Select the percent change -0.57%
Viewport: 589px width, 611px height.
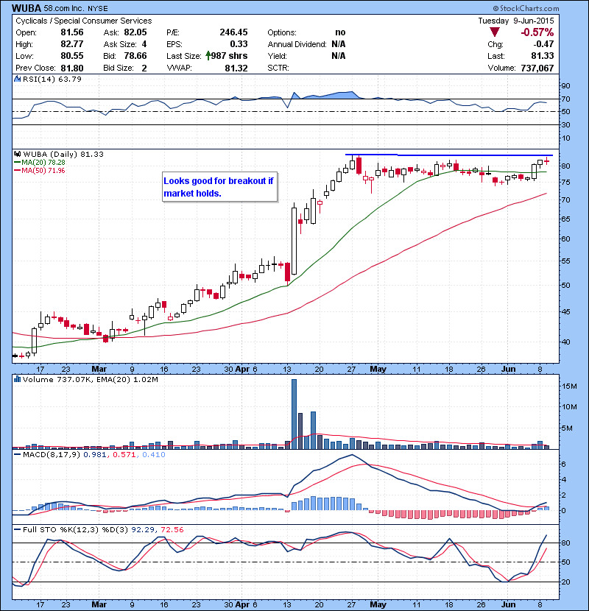point(537,32)
